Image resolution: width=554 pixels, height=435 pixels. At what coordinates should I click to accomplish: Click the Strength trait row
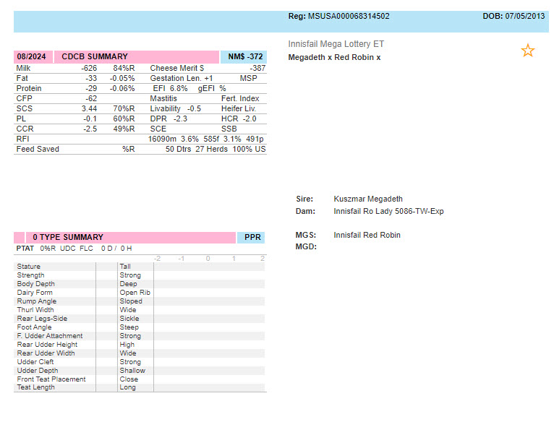pos(139,275)
